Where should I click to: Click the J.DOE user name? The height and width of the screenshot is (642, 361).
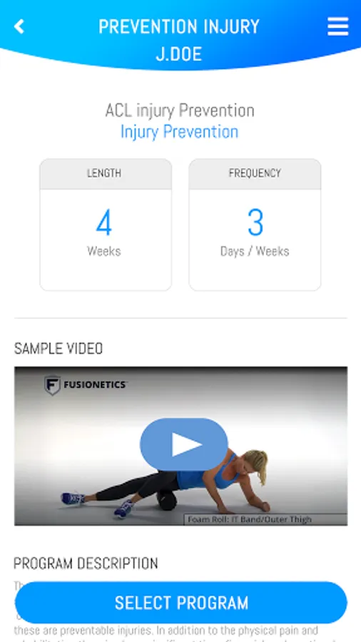(179, 54)
